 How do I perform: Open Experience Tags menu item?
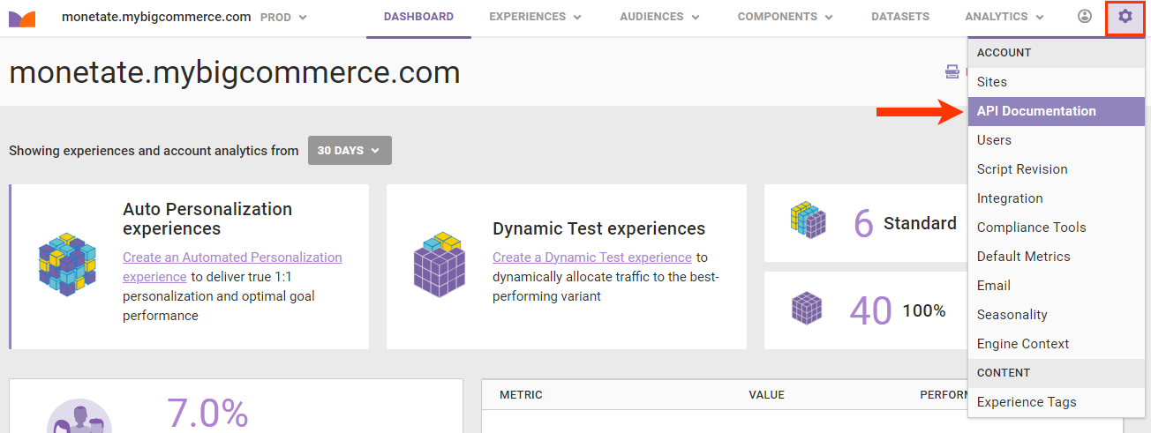[1056, 402]
